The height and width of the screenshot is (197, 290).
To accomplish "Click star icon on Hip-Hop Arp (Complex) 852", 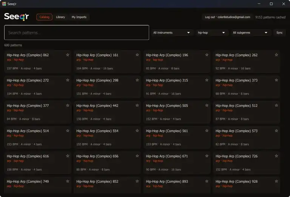I will point(137,182).
